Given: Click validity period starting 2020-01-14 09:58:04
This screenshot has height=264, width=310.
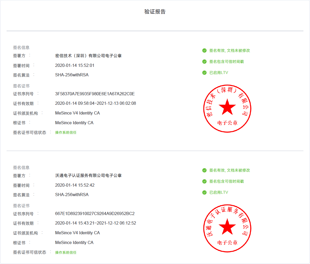Looking at the screenshot, I should (x=96, y=103).
